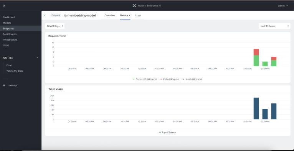Toggle Input Tokens legend item
This screenshot has height=151, width=294.
tap(167, 132)
